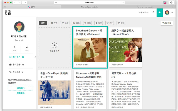Click the teal plus create button

(x=160, y=12)
